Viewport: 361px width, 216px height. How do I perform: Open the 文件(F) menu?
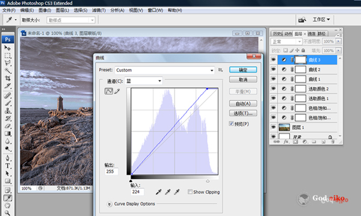point(9,10)
